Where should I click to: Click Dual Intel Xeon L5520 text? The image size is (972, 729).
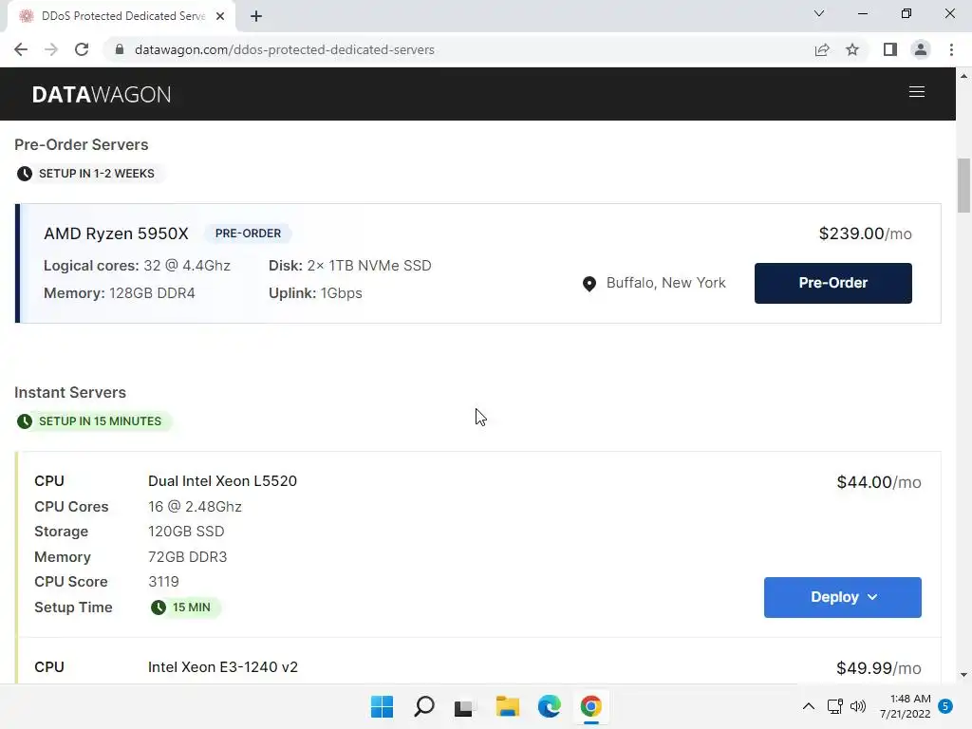click(x=222, y=481)
